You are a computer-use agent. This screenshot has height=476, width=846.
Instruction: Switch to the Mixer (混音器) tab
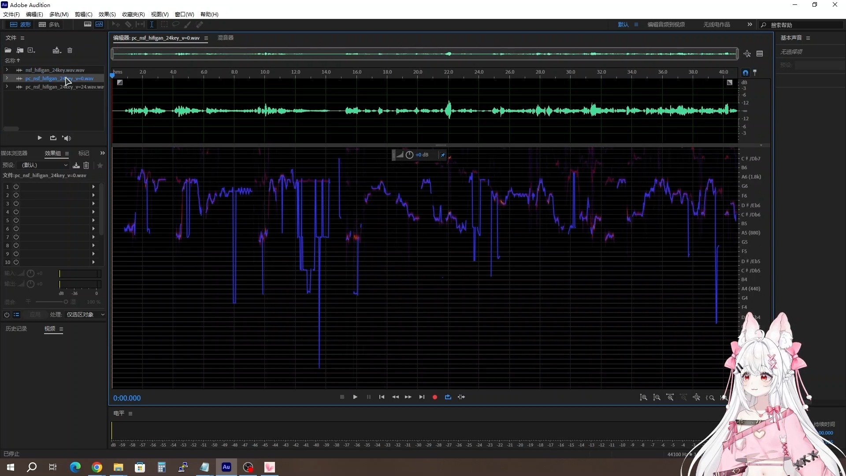tap(225, 38)
